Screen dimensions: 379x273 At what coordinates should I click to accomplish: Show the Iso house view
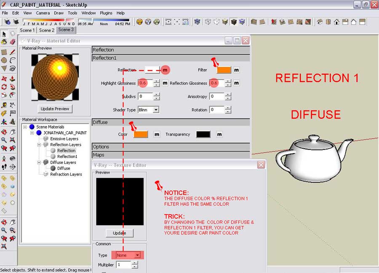tap(320, 22)
